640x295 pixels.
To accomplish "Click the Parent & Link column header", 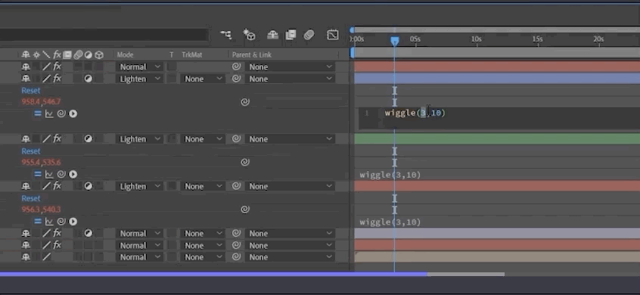I will [252, 54].
